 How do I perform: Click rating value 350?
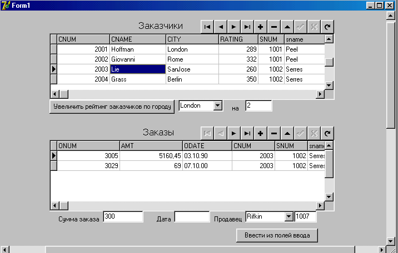pyautogui.click(x=238, y=79)
